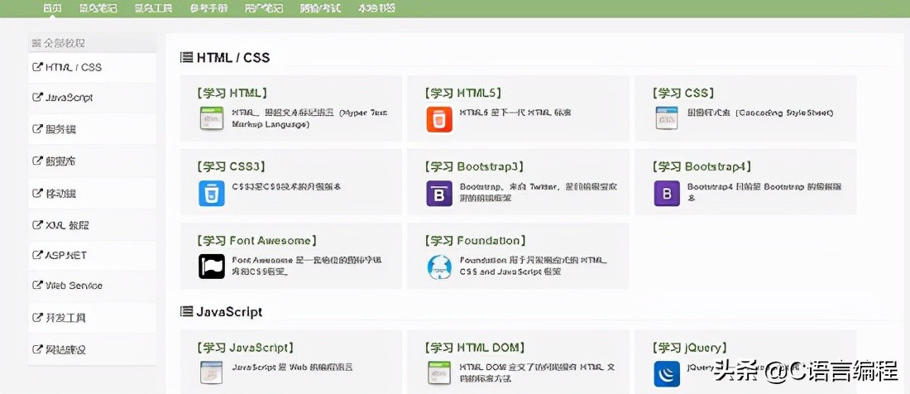Open the 菜鸟笔记 navigation item

[x=98, y=8]
